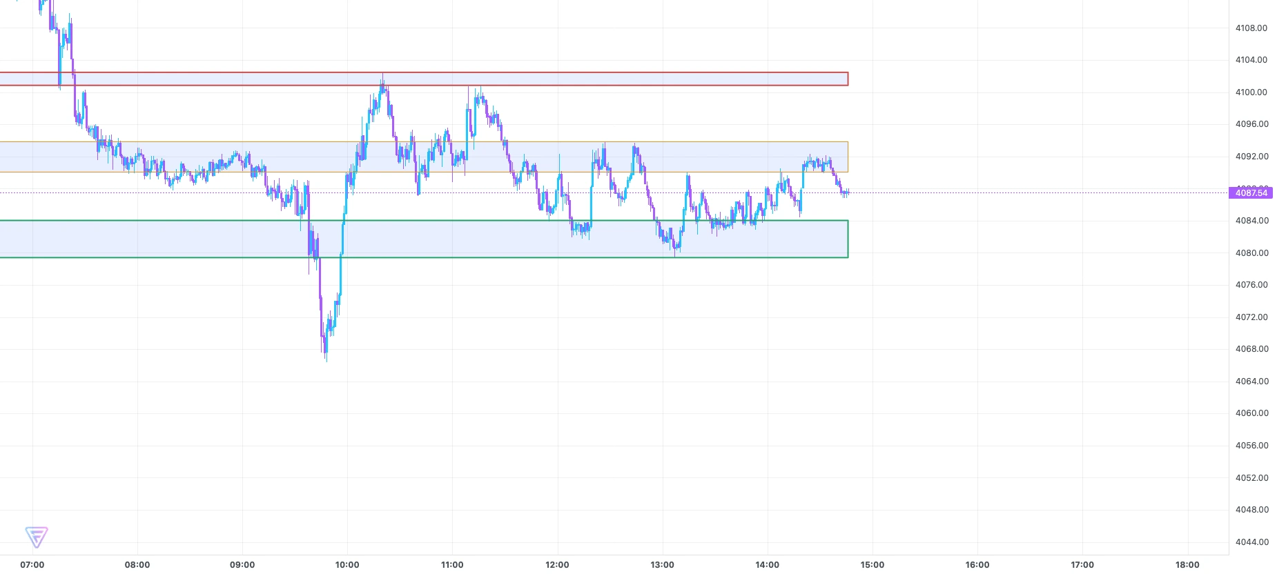Click the 10:00 time axis label
The width and height of the screenshot is (1277, 574).
(x=347, y=565)
